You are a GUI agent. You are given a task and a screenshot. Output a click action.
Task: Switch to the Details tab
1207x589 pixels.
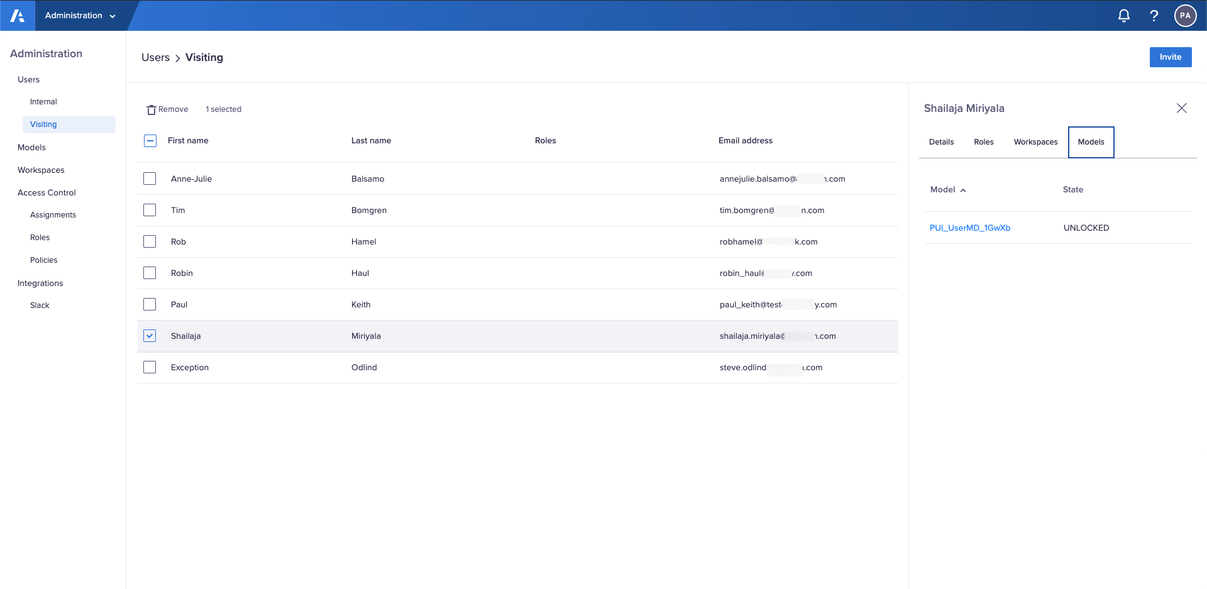click(941, 141)
